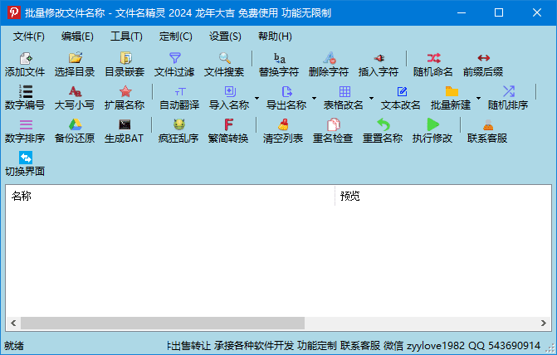The height and width of the screenshot is (355, 557).
Task: Select the Traditional-Simplified Convert (繁简转换) icon
Action: click(x=228, y=130)
